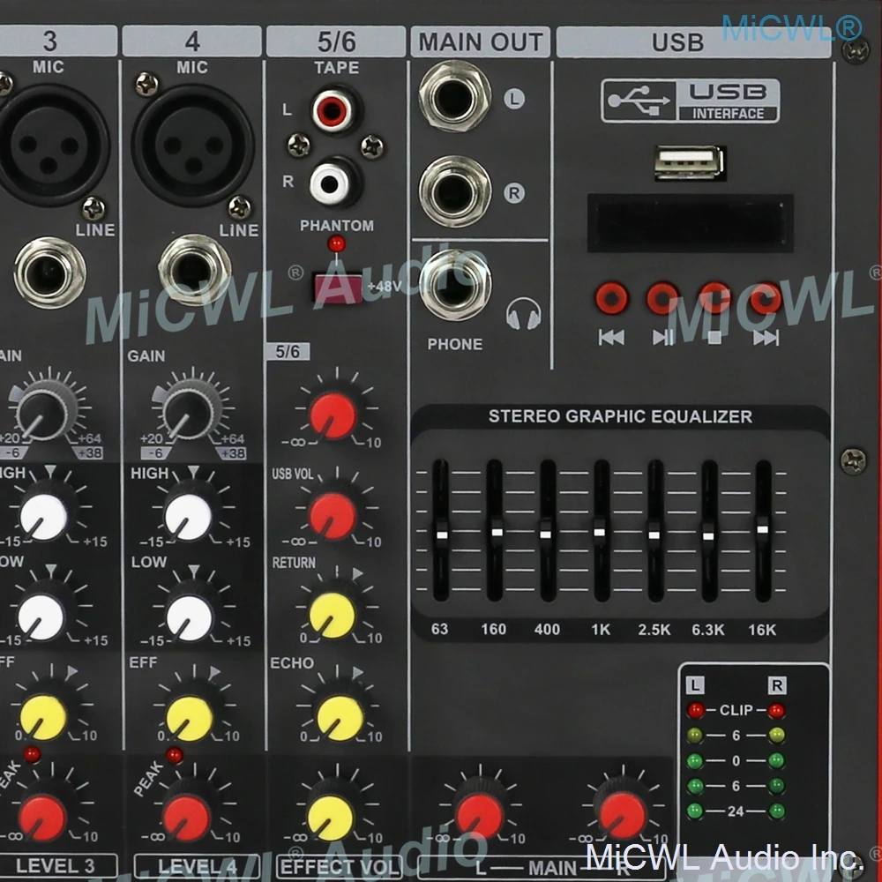Click the left yellow 6 level LED
Screen dimensions: 882x882
pyautogui.click(x=695, y=736)
